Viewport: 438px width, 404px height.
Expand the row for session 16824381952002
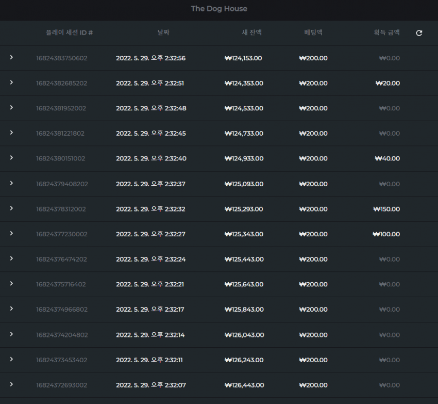[11, 108]
